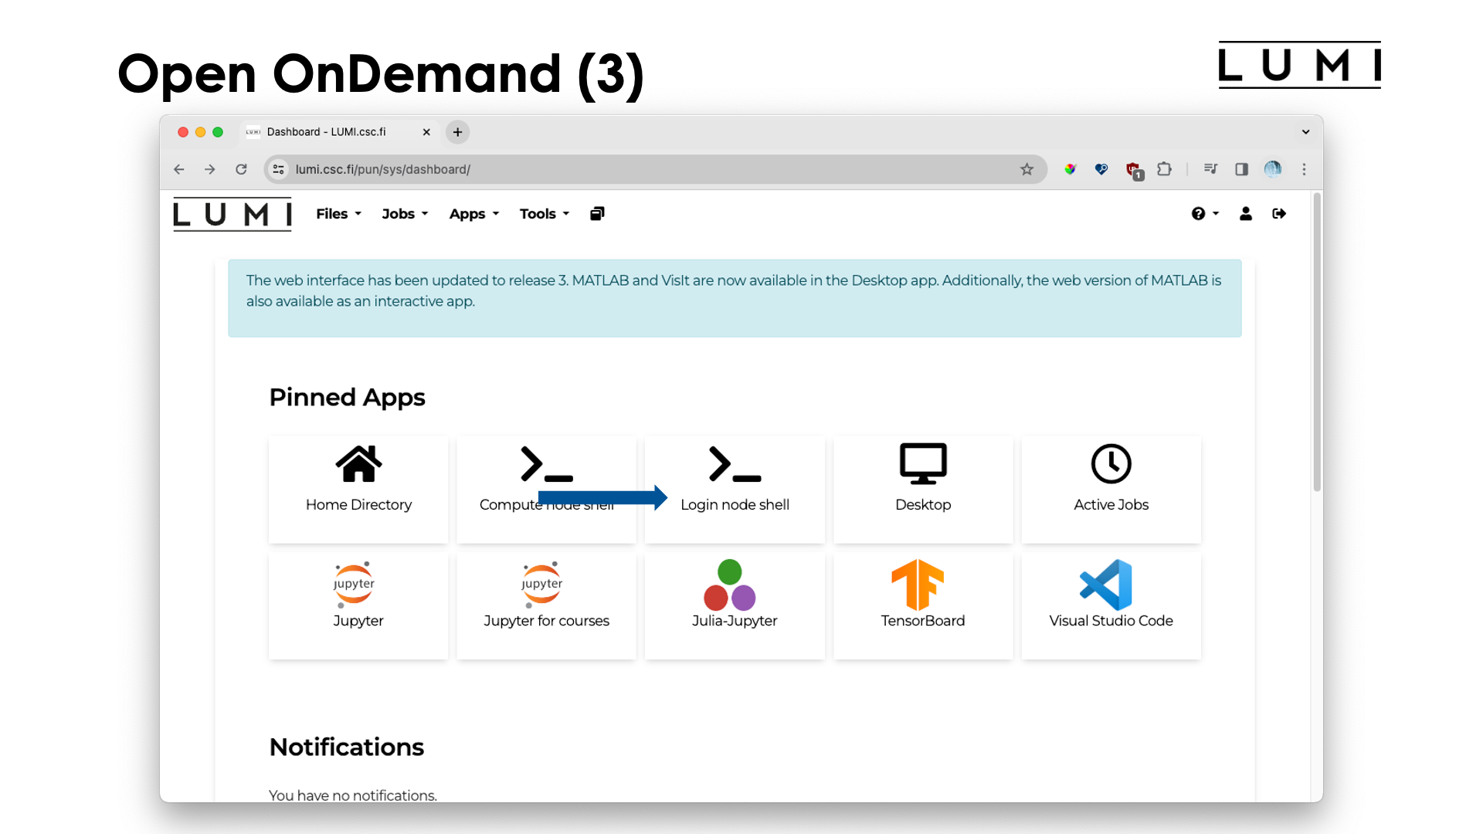Click the interactive sessions icon in navbar
This screenshot has width=1483, height=834.
click(x=597, y=214)
